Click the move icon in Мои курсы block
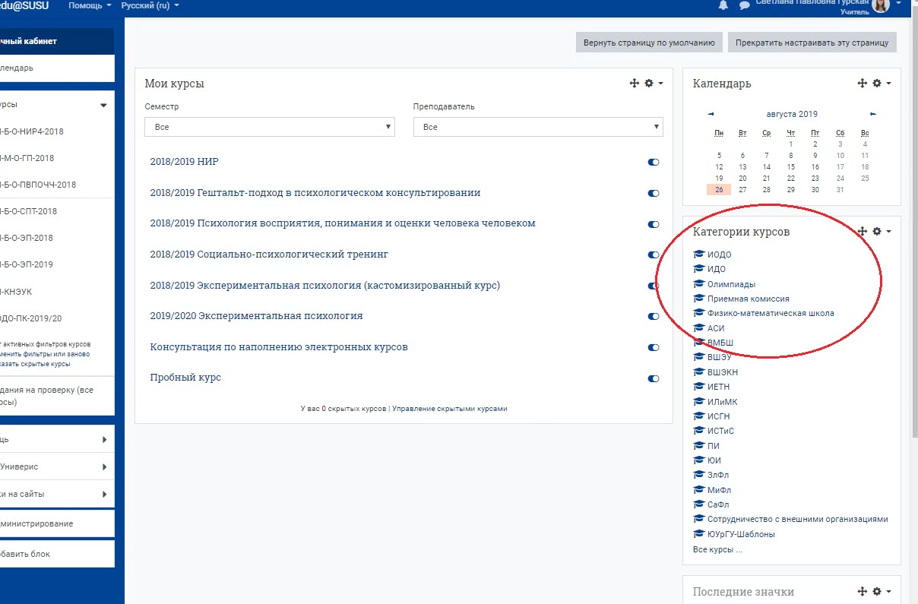Screen dimensions: 918x604 click(x=635, y=84)
